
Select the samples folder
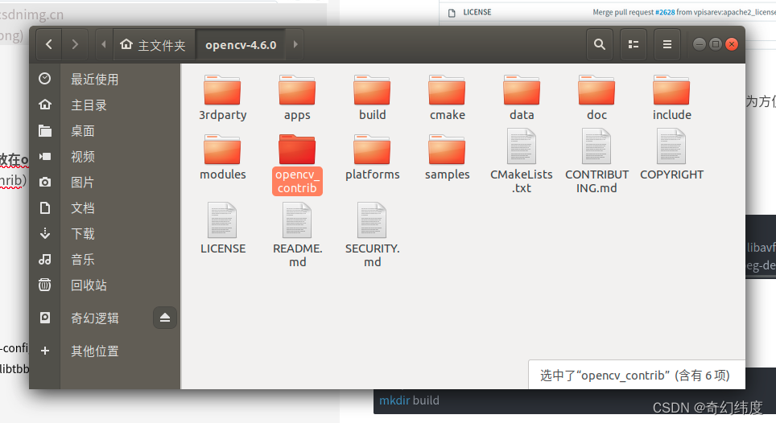(x=447, y=157)
